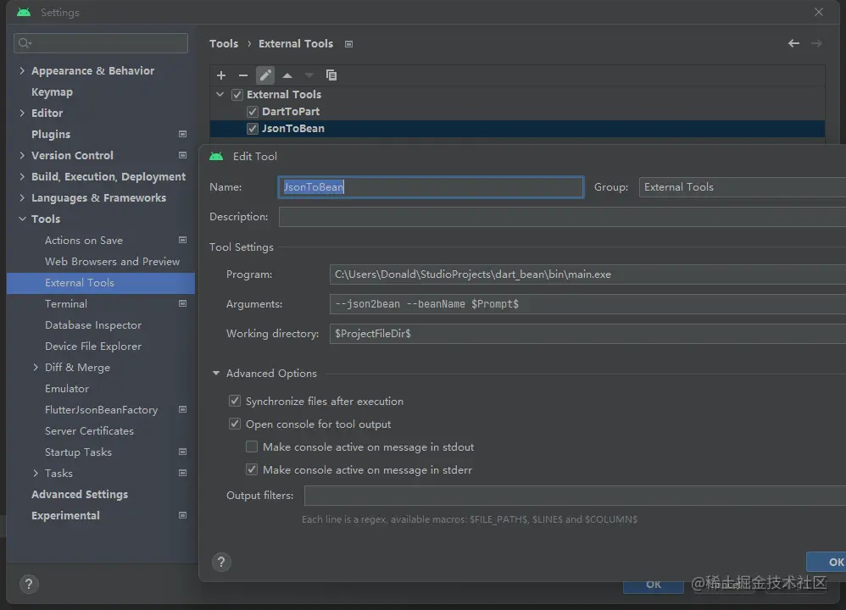This screenshot has width=846, height=610.
Task: Click the search magnifier icon in Settings
Action: click(25, 43)
